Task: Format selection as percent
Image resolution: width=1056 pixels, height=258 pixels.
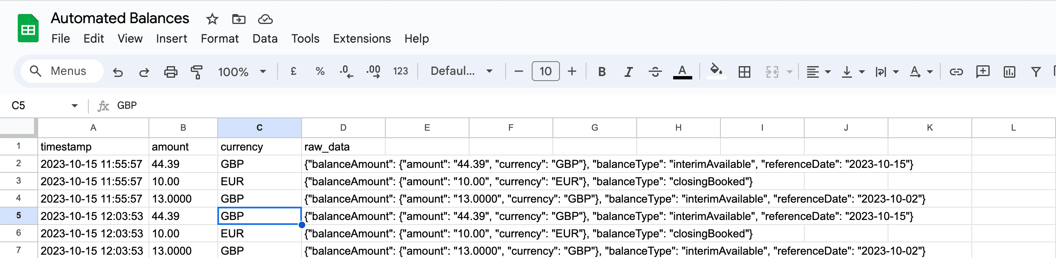Action: tap(320, 71)
